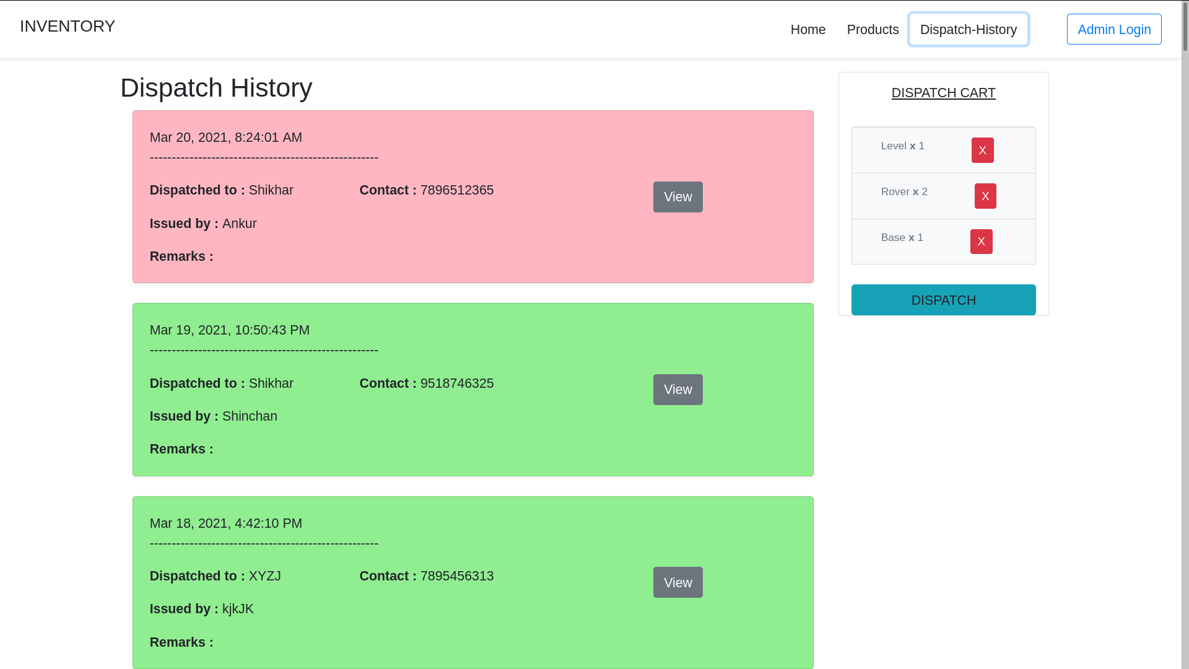Screen dimensions: 1189x669
Task: Click the DISPATCH button in cart
Action: [943, 300]
